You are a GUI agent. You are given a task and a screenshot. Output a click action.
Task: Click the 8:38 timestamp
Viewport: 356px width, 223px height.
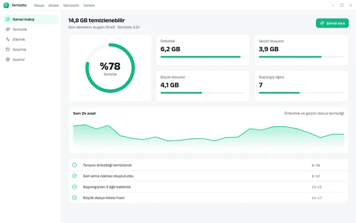click(x=315, y=165)
